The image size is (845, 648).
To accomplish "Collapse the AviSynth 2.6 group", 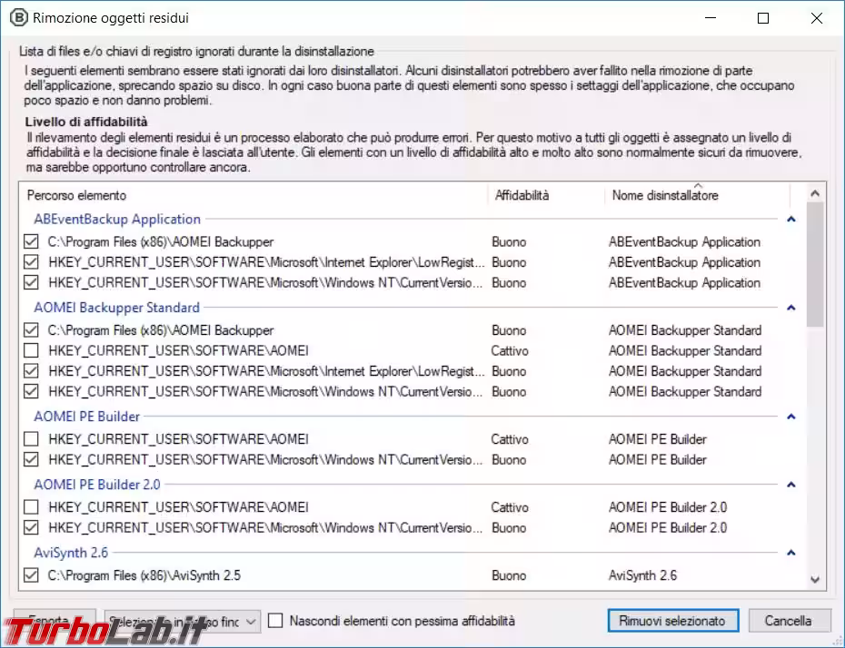I will [790, 553].
